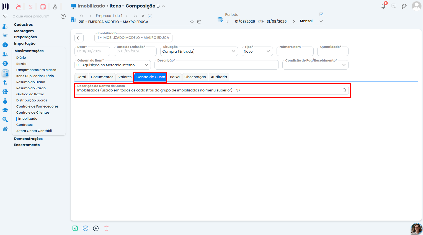Click the blue circled checkmark icon
This screenshot has height=235, width=423.
86,228
